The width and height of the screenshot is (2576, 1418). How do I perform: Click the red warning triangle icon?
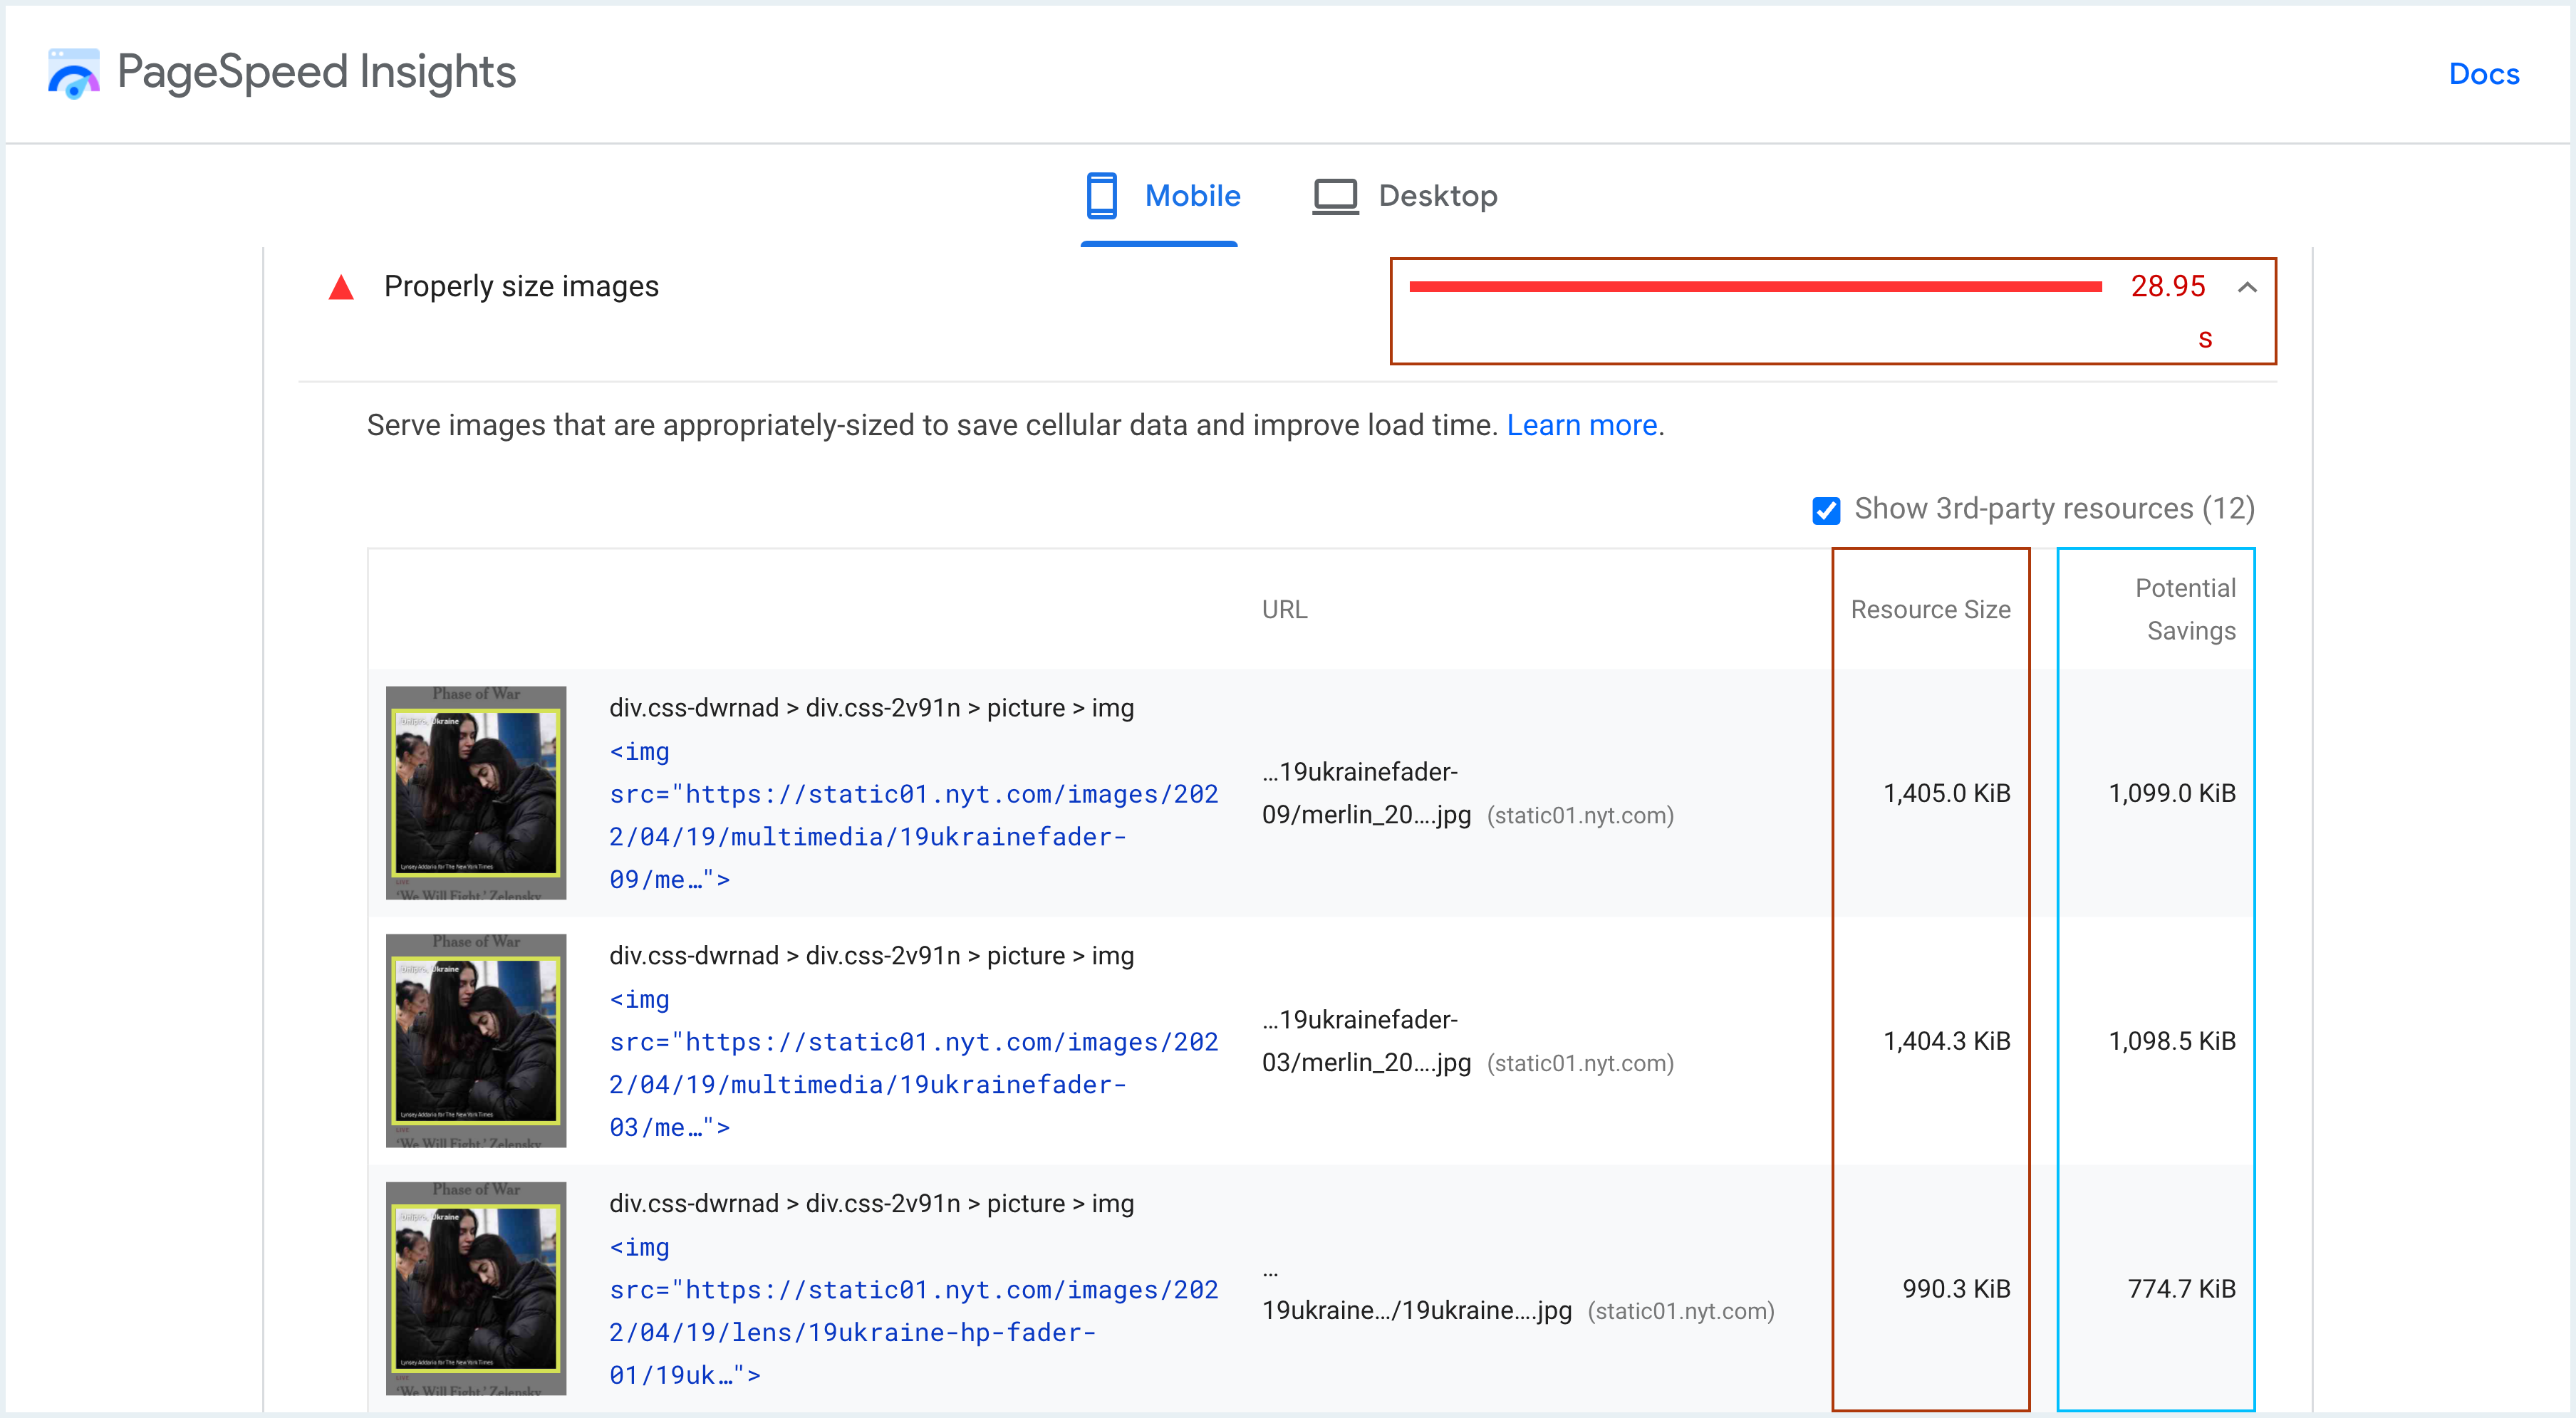341,288
